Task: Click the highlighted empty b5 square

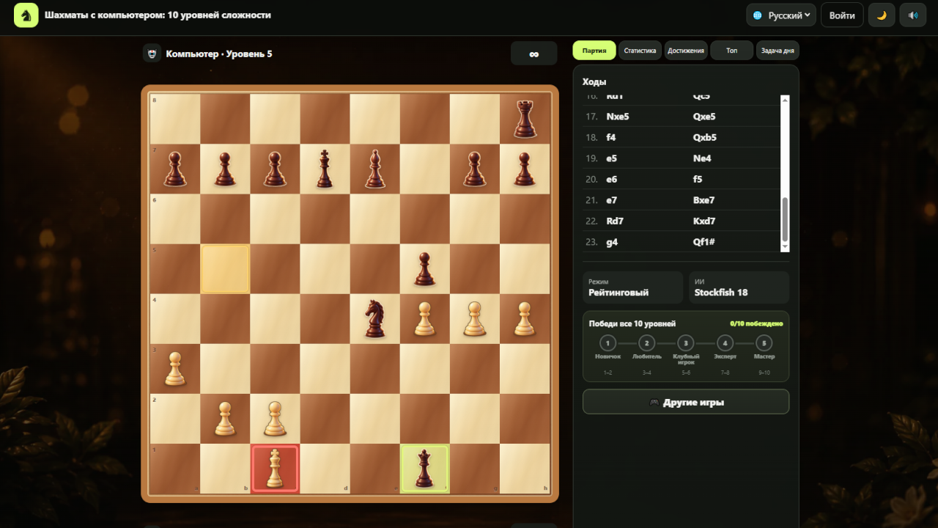Action: tap(225, 269)
